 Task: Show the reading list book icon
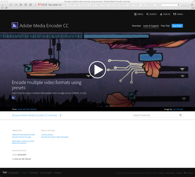[2, 8]
